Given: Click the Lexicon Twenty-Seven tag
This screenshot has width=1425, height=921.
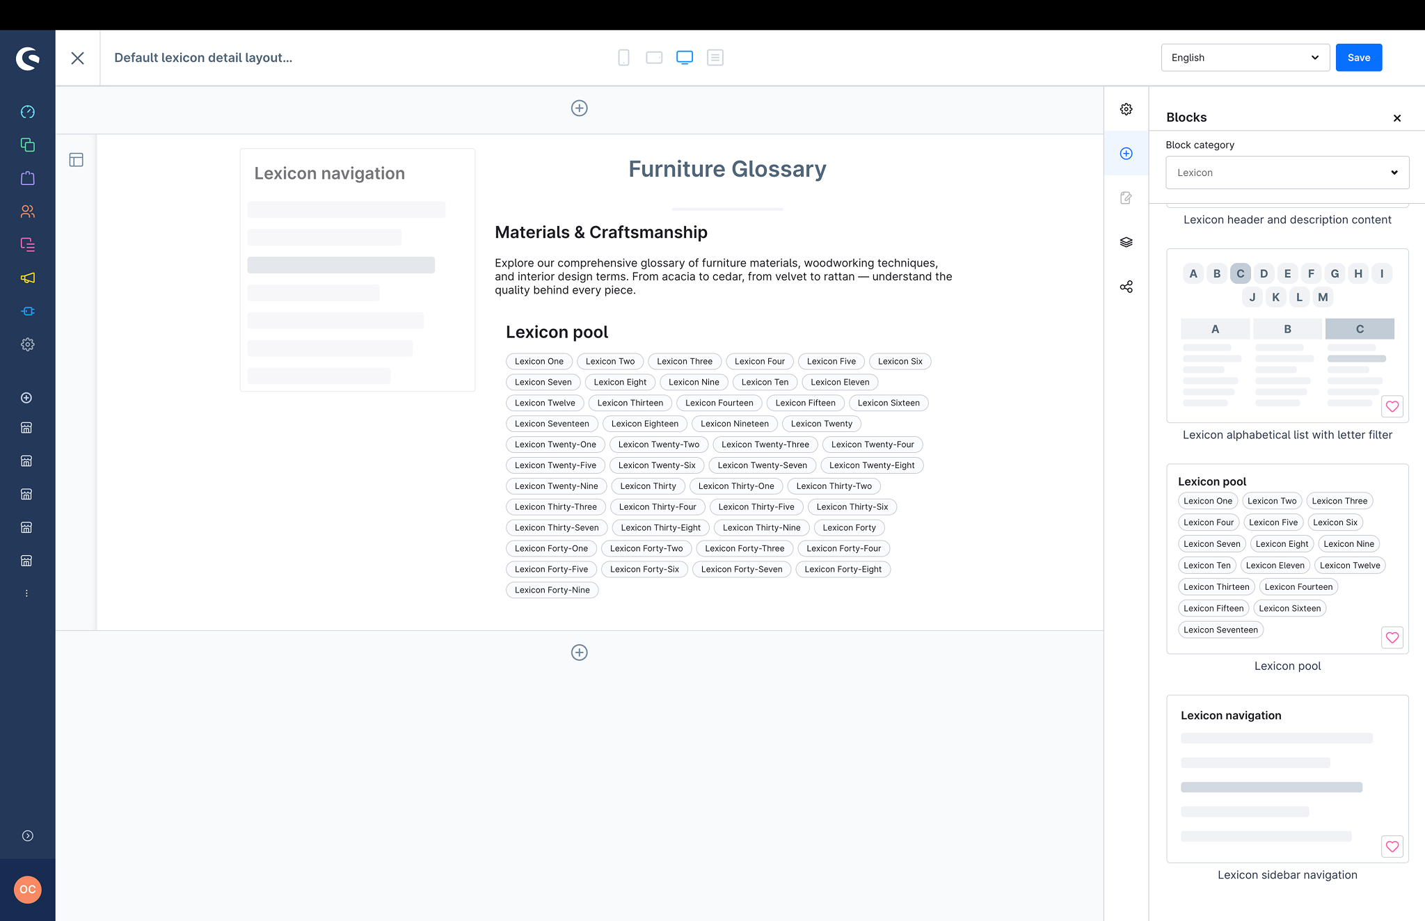Looking at the screenshot, I should click(763, 465).
